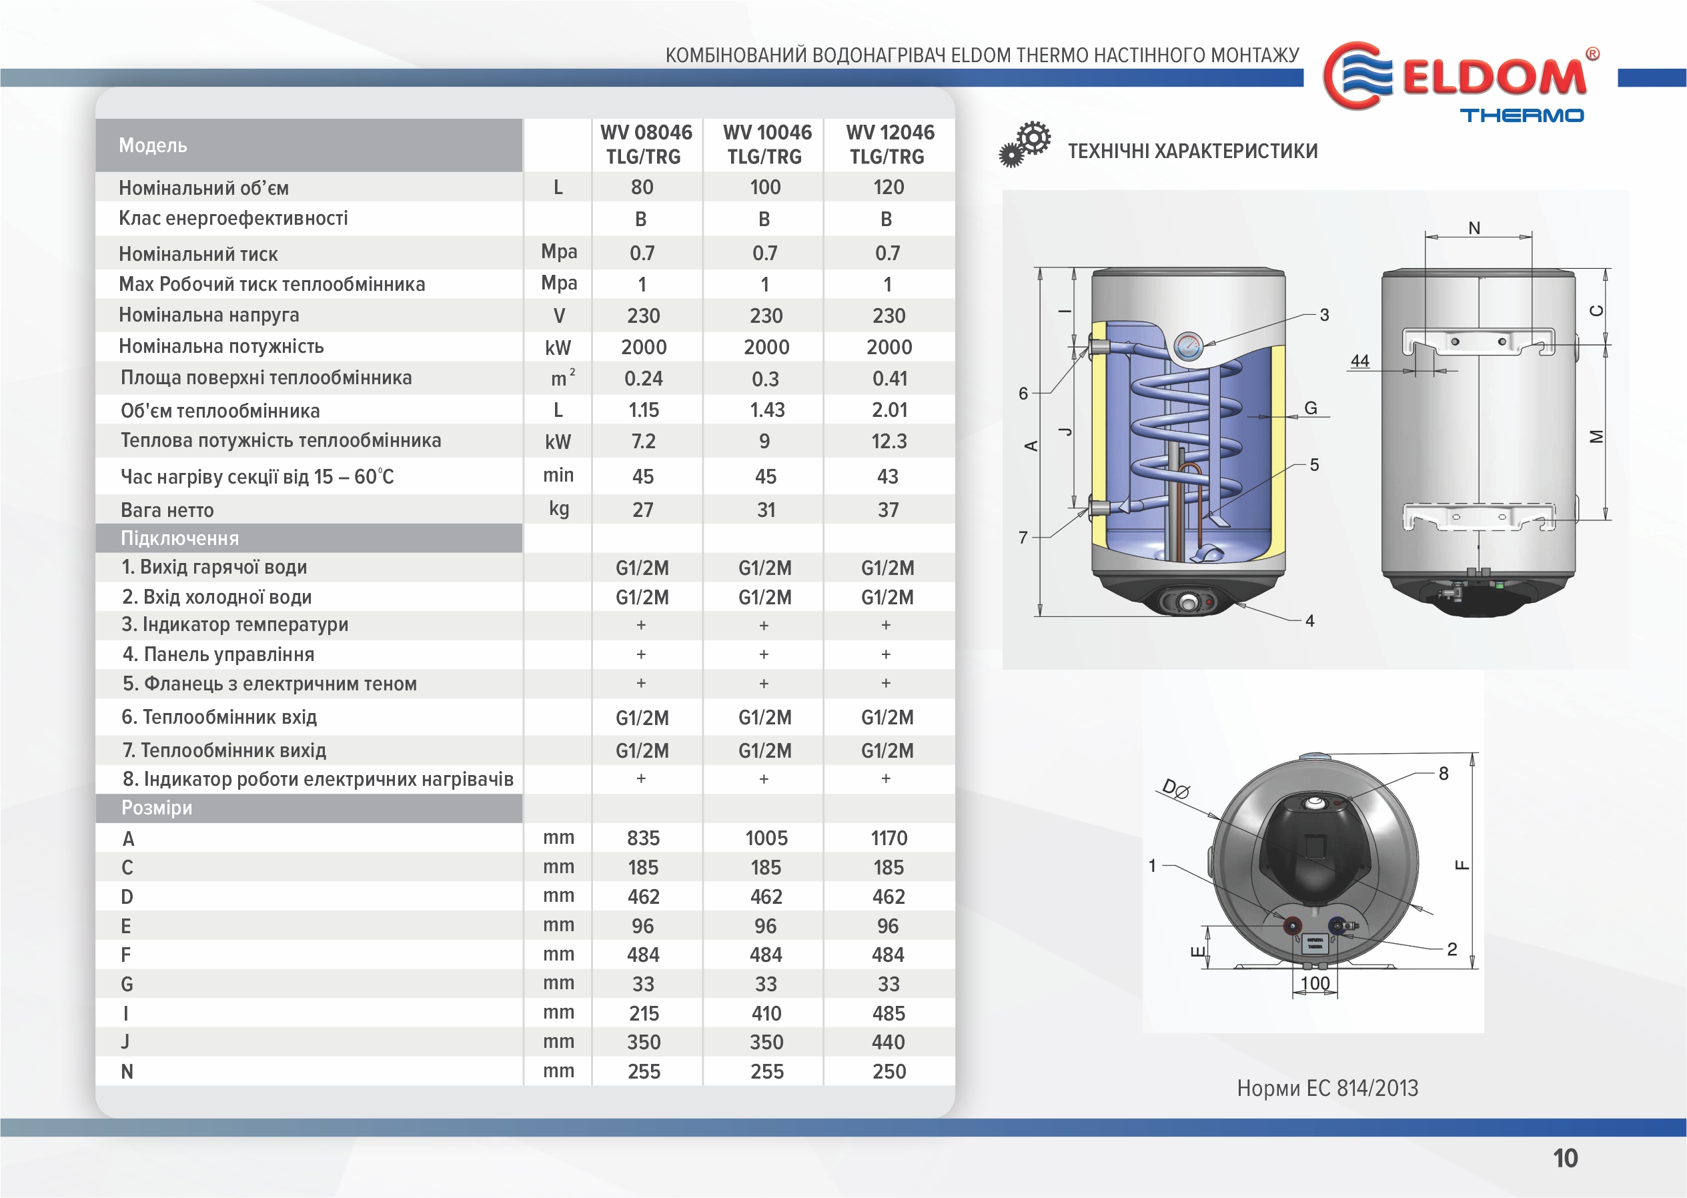Click the '7.2' kW thermal power value
Viewport: 1687px width, 1198px height.
click(x=643, y=441)
